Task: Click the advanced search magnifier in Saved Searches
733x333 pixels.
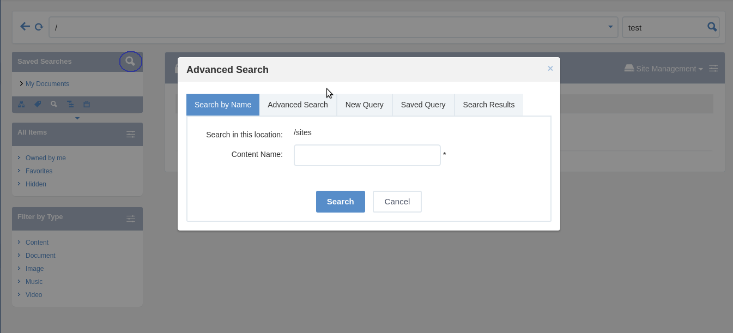Action: tap(130, 62)
